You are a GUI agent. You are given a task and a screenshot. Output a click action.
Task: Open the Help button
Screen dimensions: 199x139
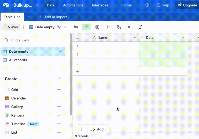(x=163, y=5)
